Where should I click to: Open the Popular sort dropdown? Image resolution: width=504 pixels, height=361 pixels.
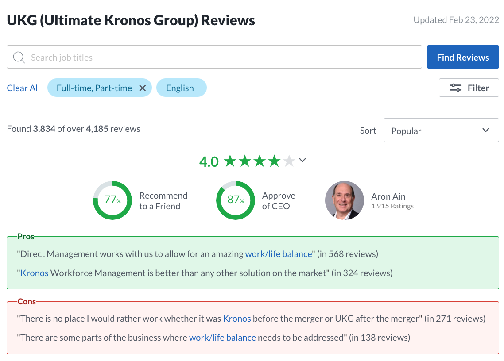[x=441, y=130]
